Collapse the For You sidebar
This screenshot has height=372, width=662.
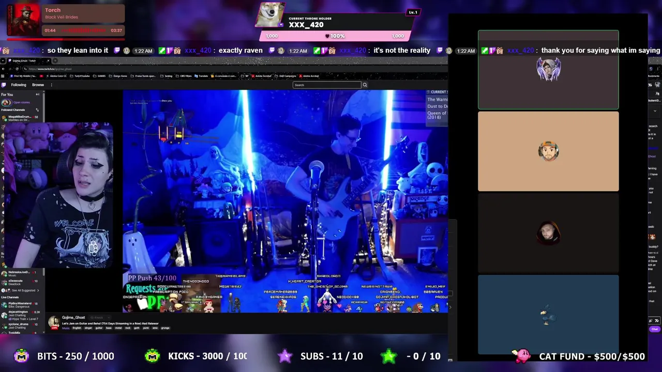[37, 95]
